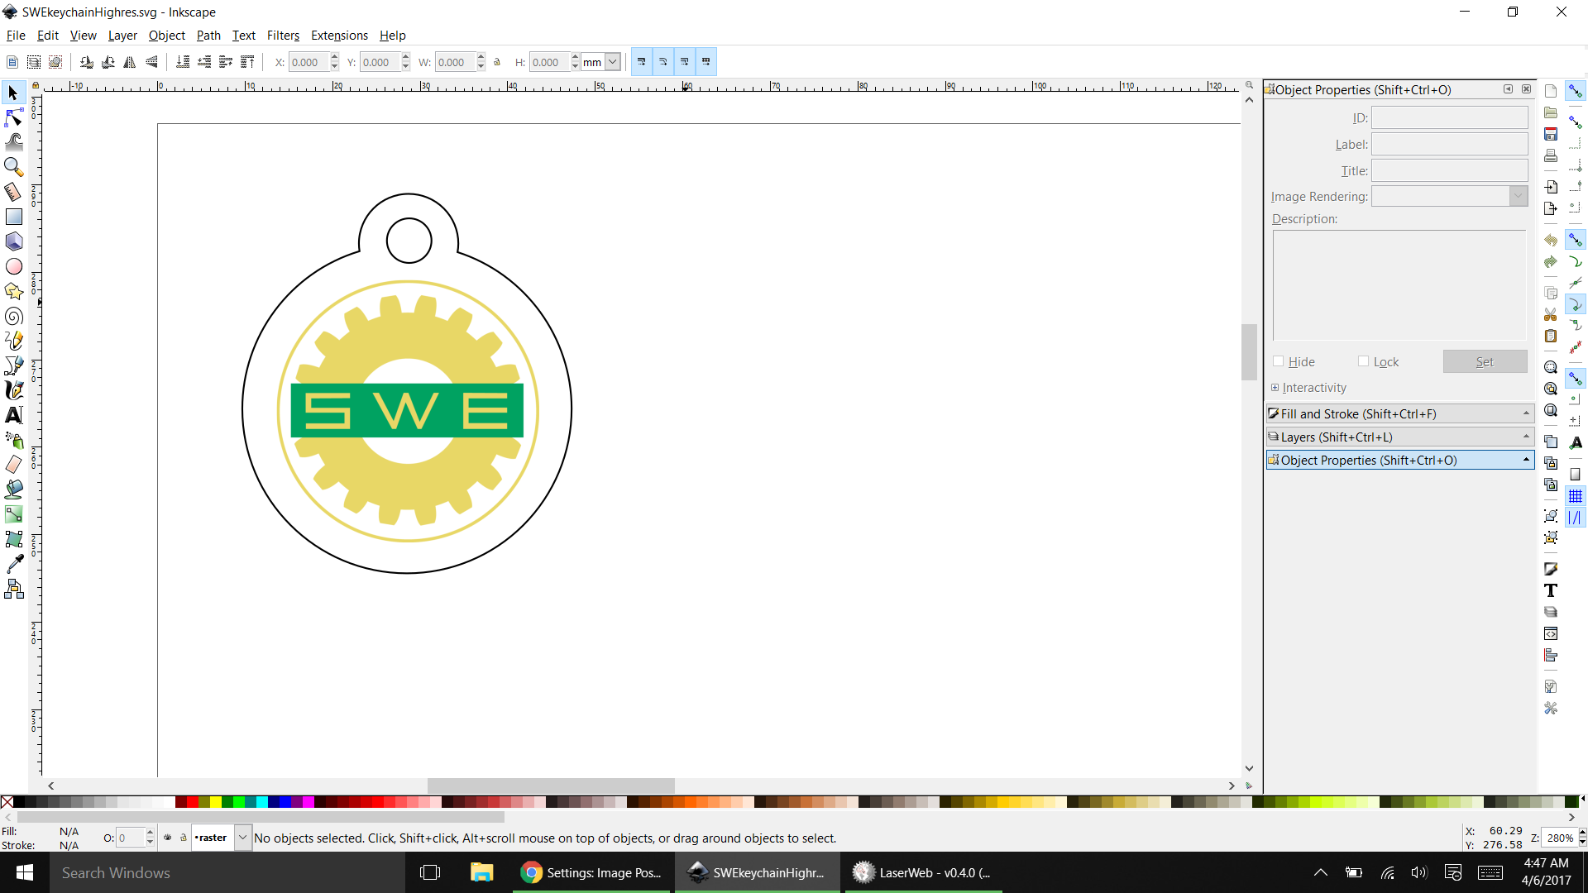Click the Save document icon
This screenshot has height=893, width=1588.
[x=1551, y=134]
